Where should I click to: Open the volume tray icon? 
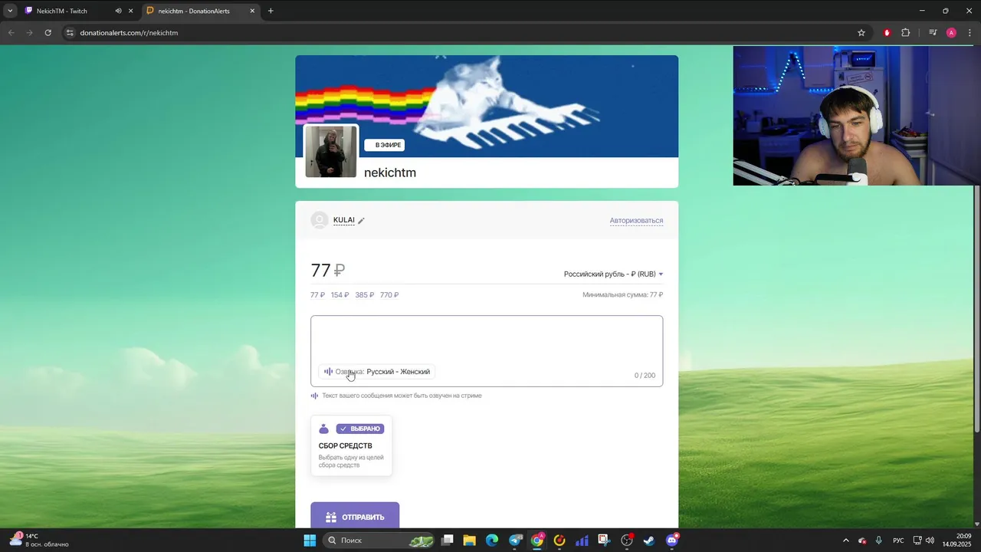(x=930, y=540)
